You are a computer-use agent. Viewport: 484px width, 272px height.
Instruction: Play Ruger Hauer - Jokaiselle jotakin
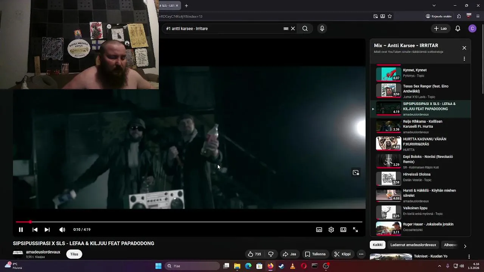[x=420, y=228]
